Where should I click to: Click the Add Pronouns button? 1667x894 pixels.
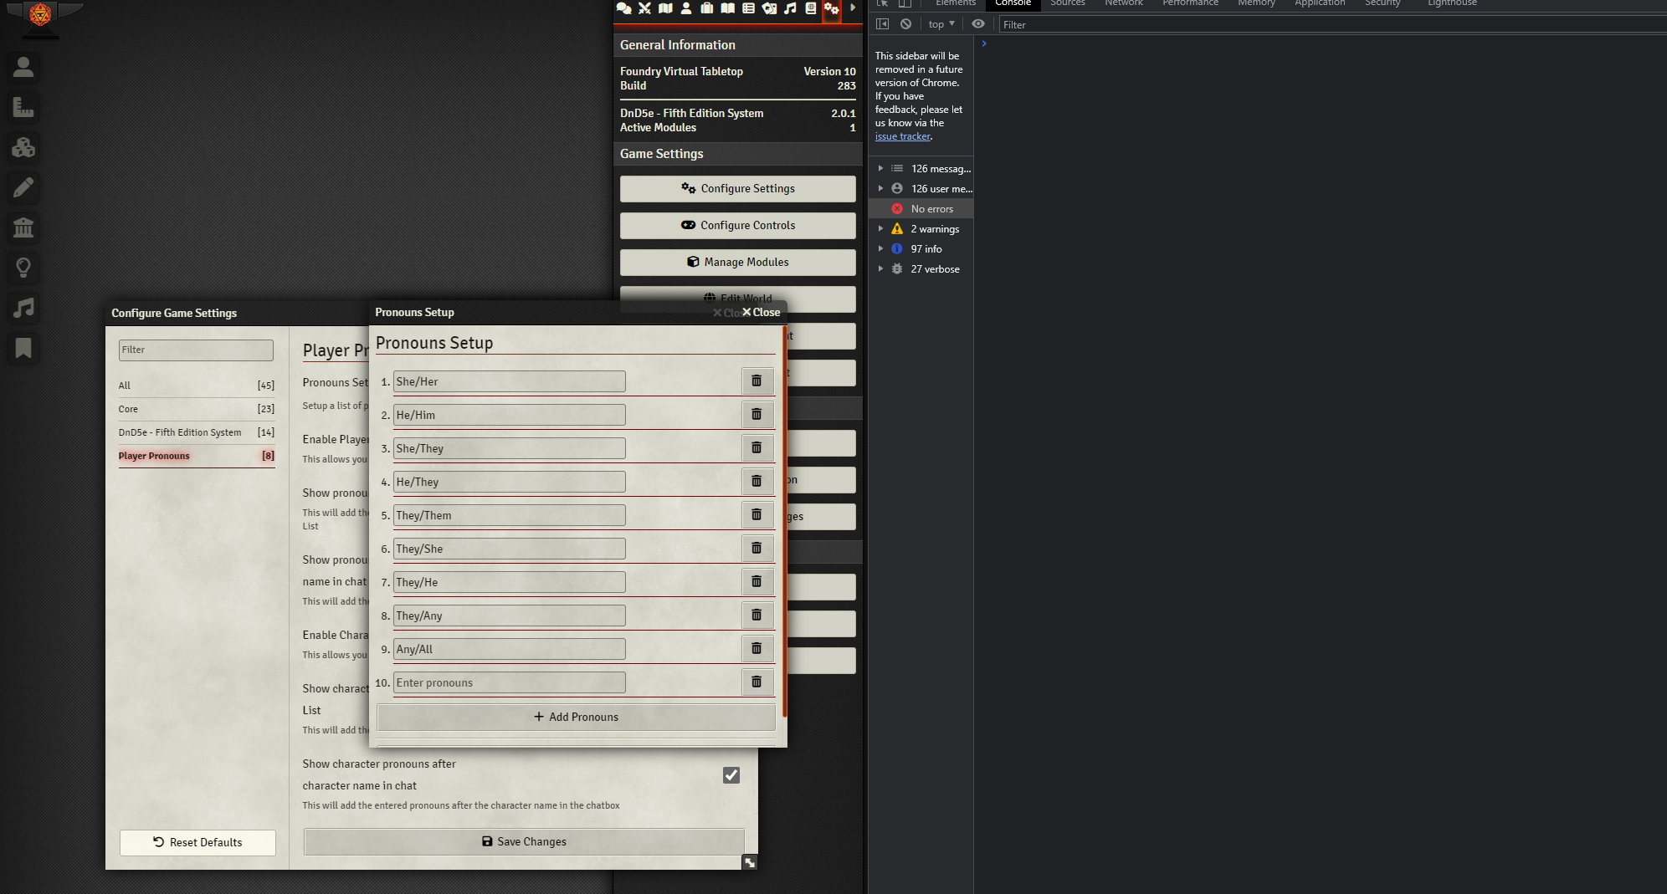tap(575, 717)
